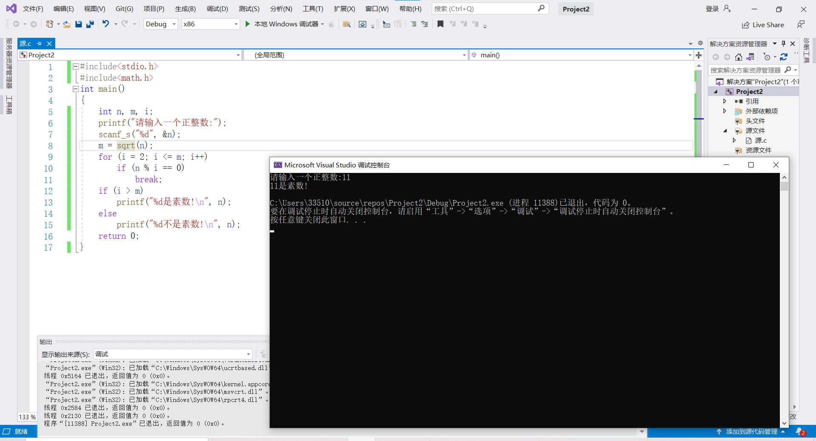The width and height of the screenshot is (816, 441).
Task: Click the split editor icon
Action: [699, 55]
